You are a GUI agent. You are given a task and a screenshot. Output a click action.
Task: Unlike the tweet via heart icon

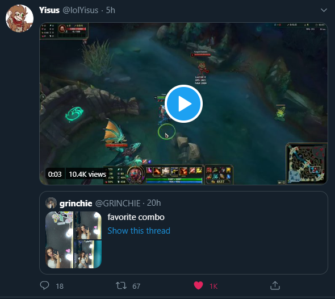(x=198, y=285)
